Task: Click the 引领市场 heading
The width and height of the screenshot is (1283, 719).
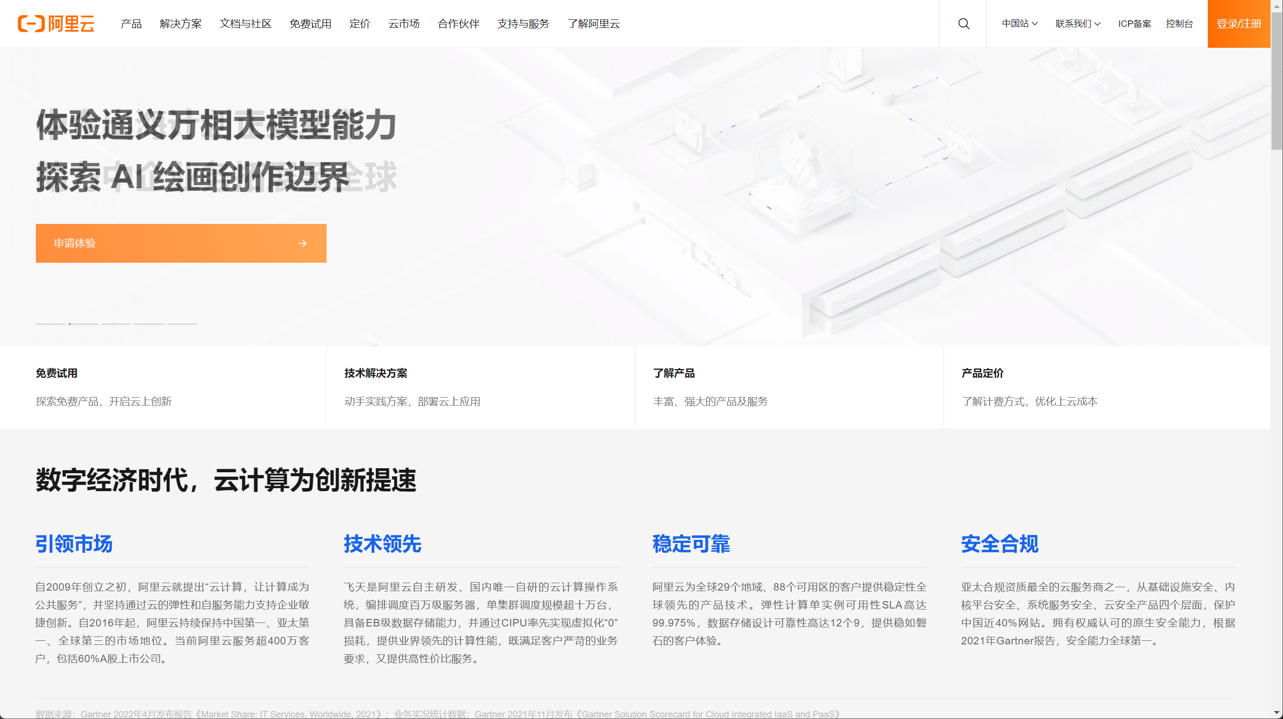Action: [74, 544]
